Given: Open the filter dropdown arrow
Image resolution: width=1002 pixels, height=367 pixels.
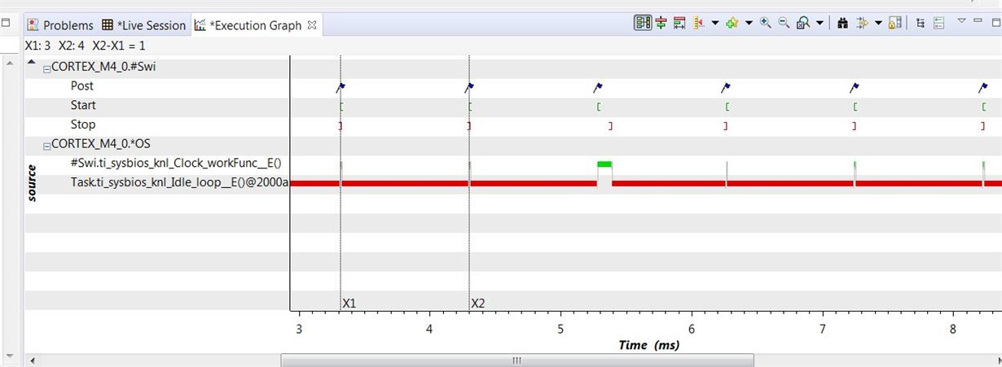Looking at the screenshot, I should point(878,23).
